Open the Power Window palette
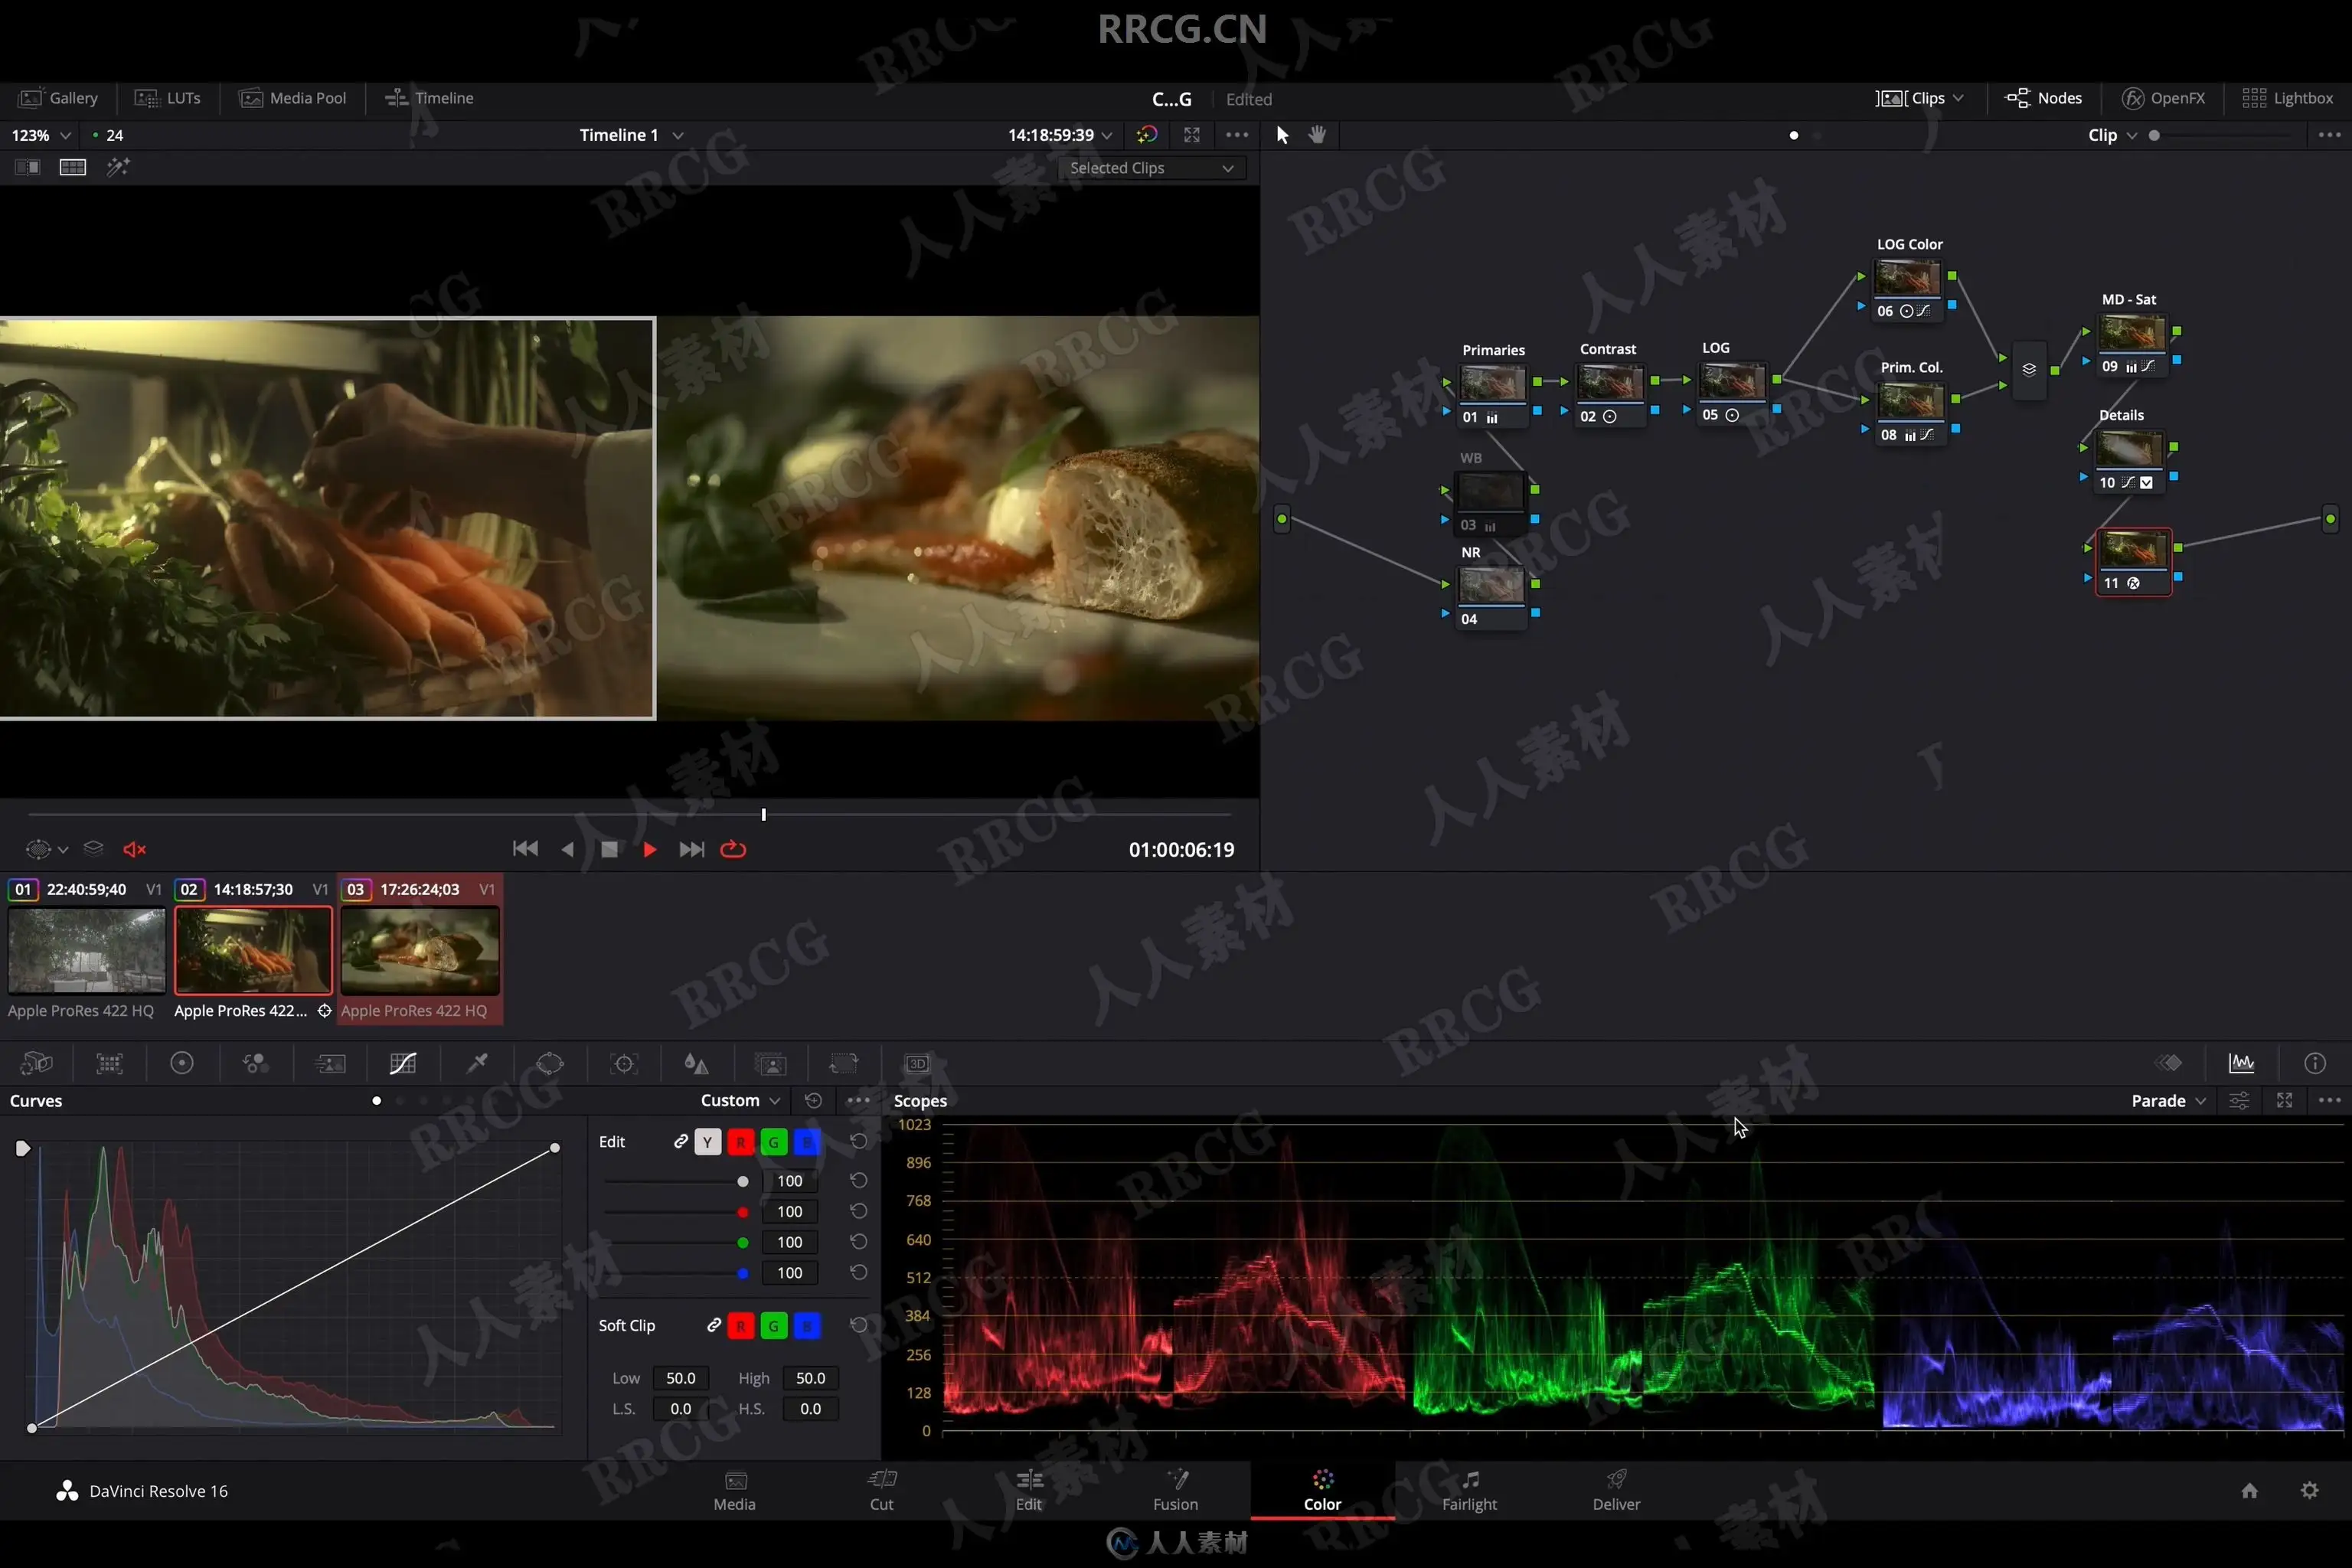This screenshot has height=1568, width=2352. (550, 1063)
